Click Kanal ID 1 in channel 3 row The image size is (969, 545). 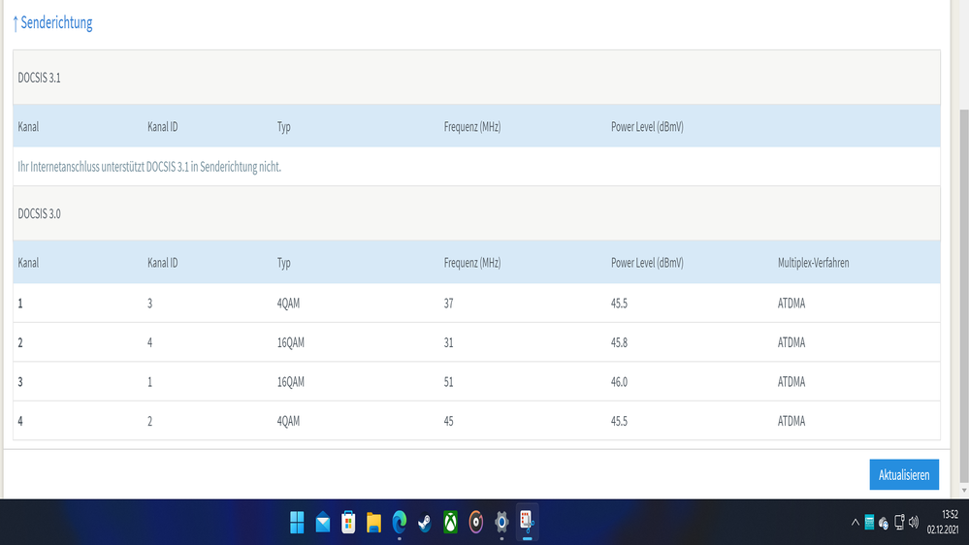(x=149, y=382)
